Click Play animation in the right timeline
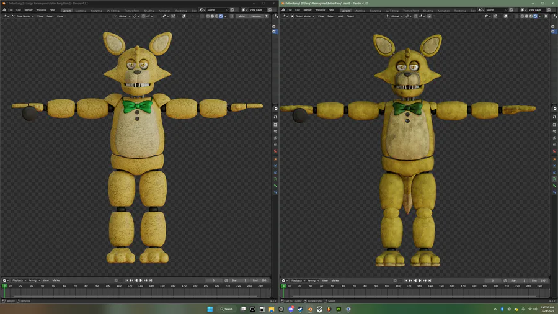 click(x=420, y=280)
